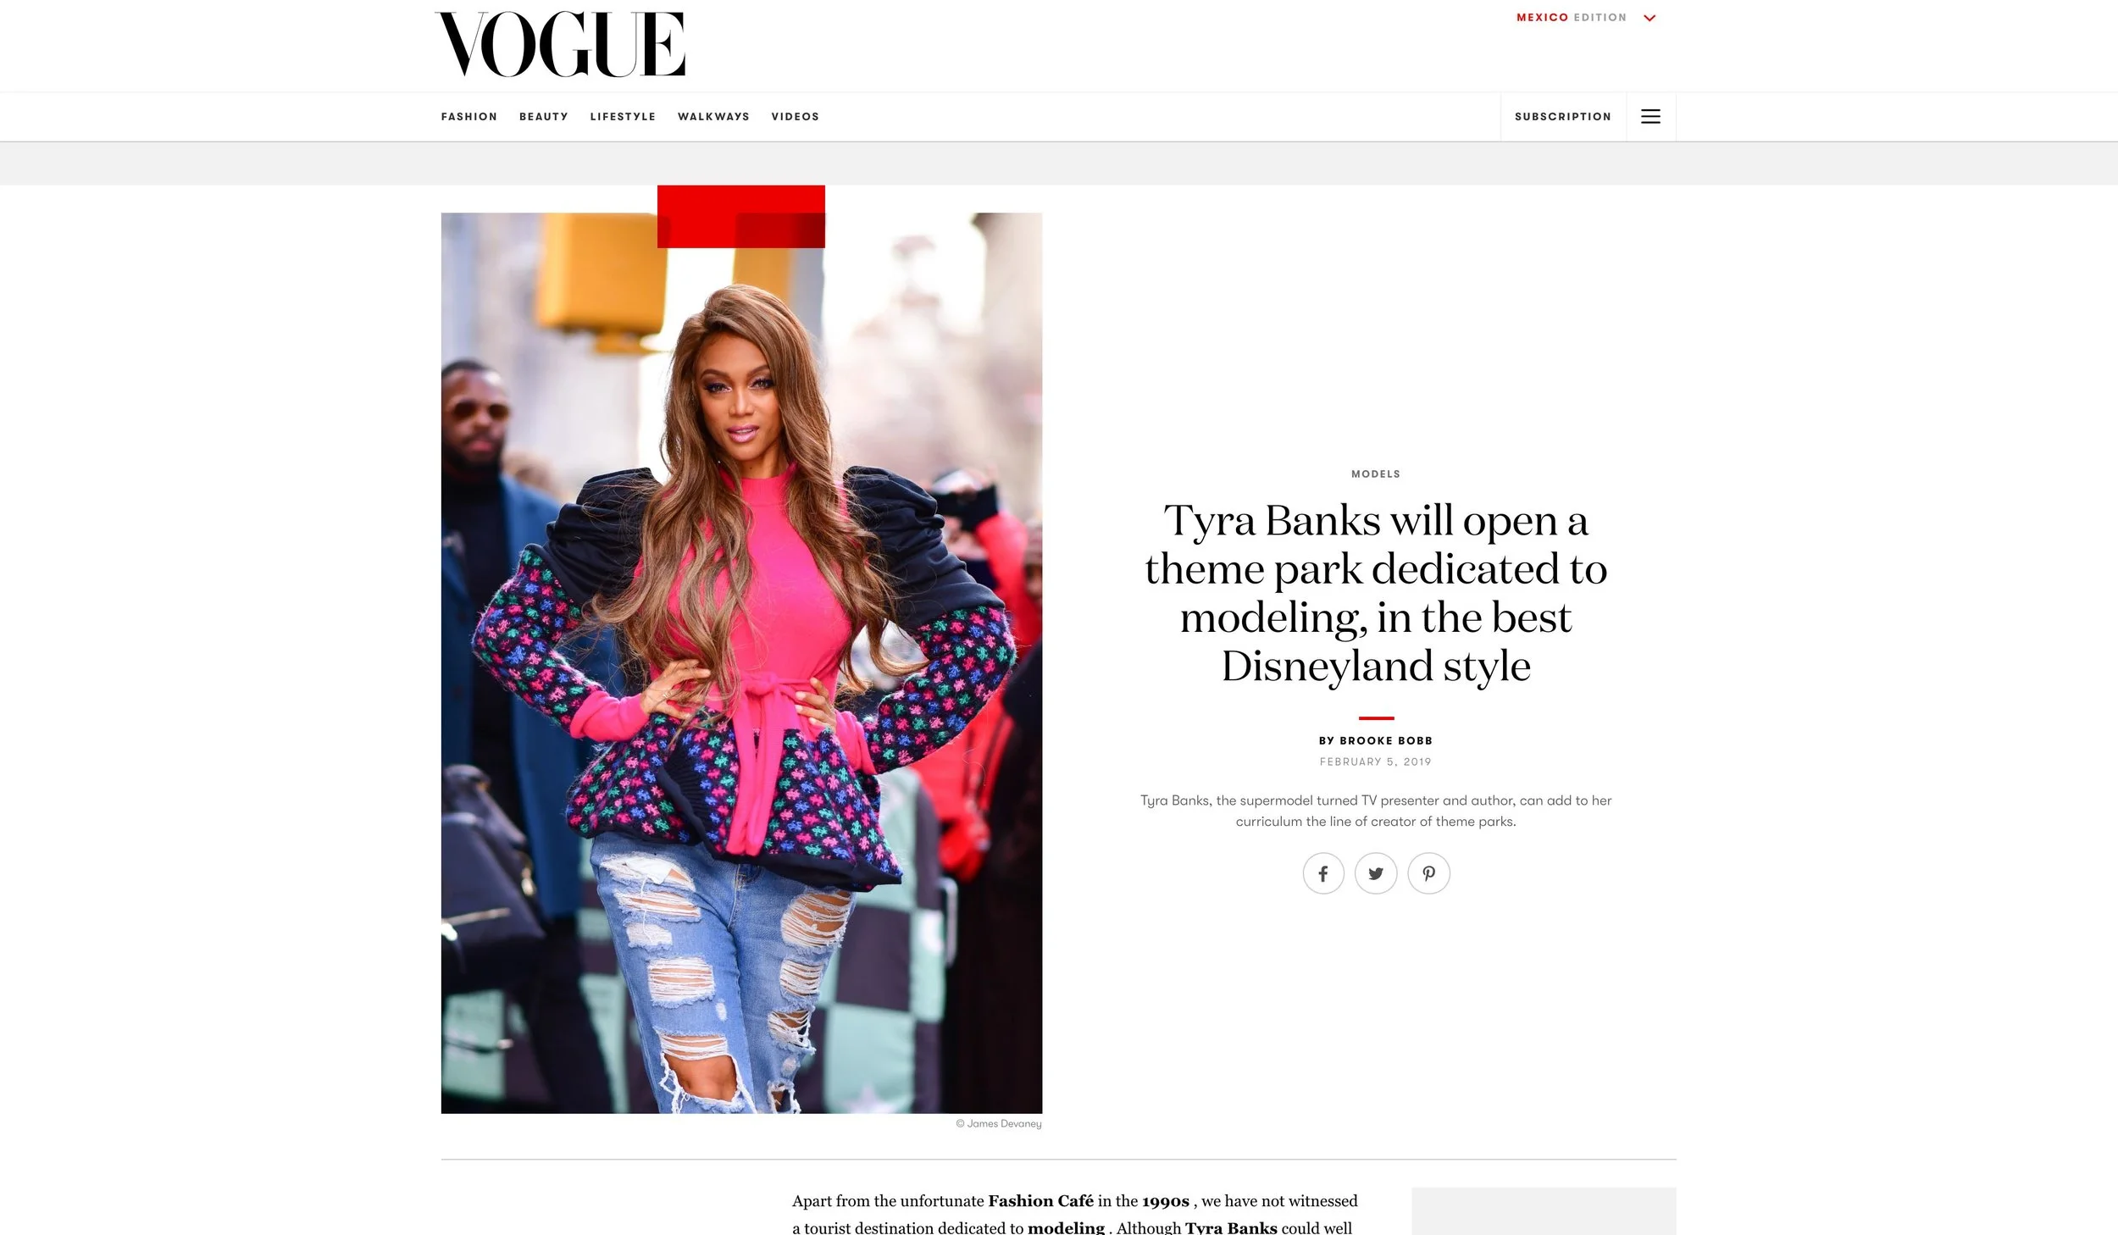
Task: Open author Brooke Bobb's page
Action: click(x=1386, y=741)
